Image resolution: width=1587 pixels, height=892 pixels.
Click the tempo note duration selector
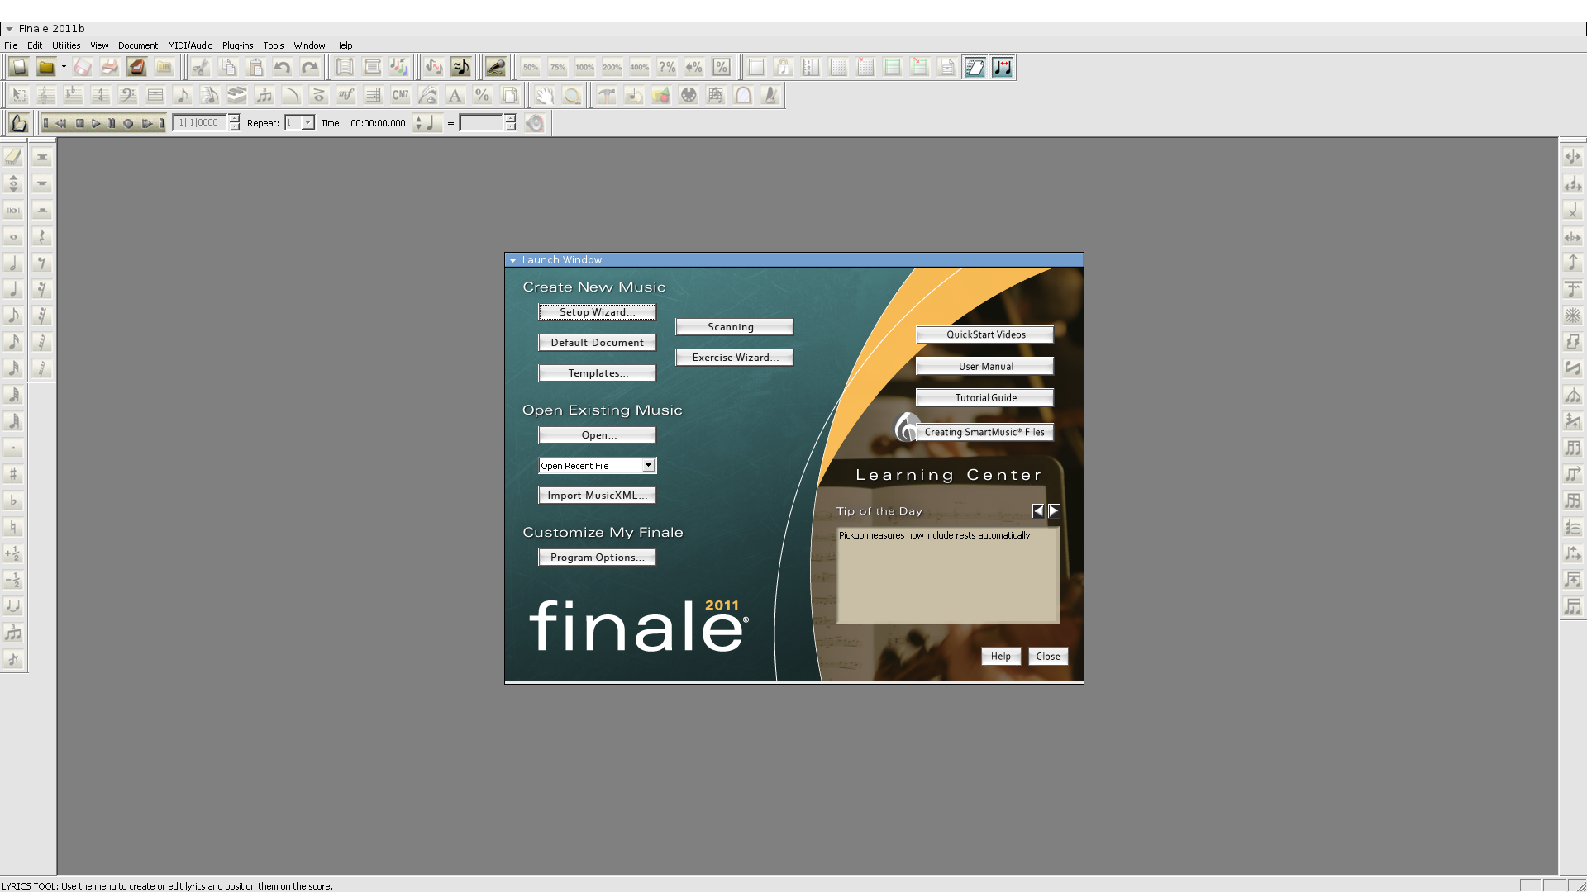tap(427, 123)
